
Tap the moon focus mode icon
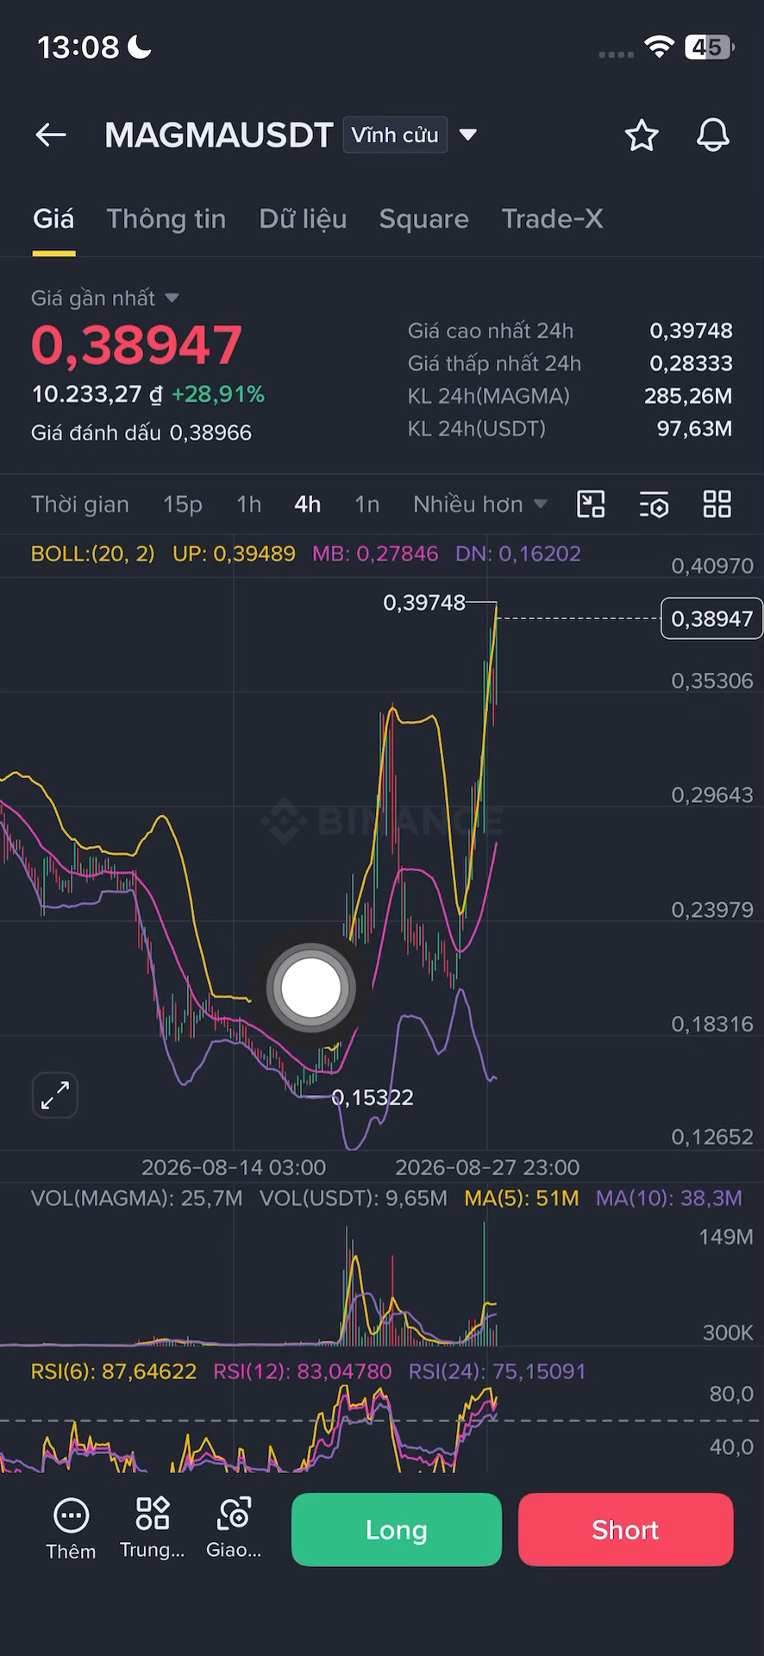pos(140,47)
